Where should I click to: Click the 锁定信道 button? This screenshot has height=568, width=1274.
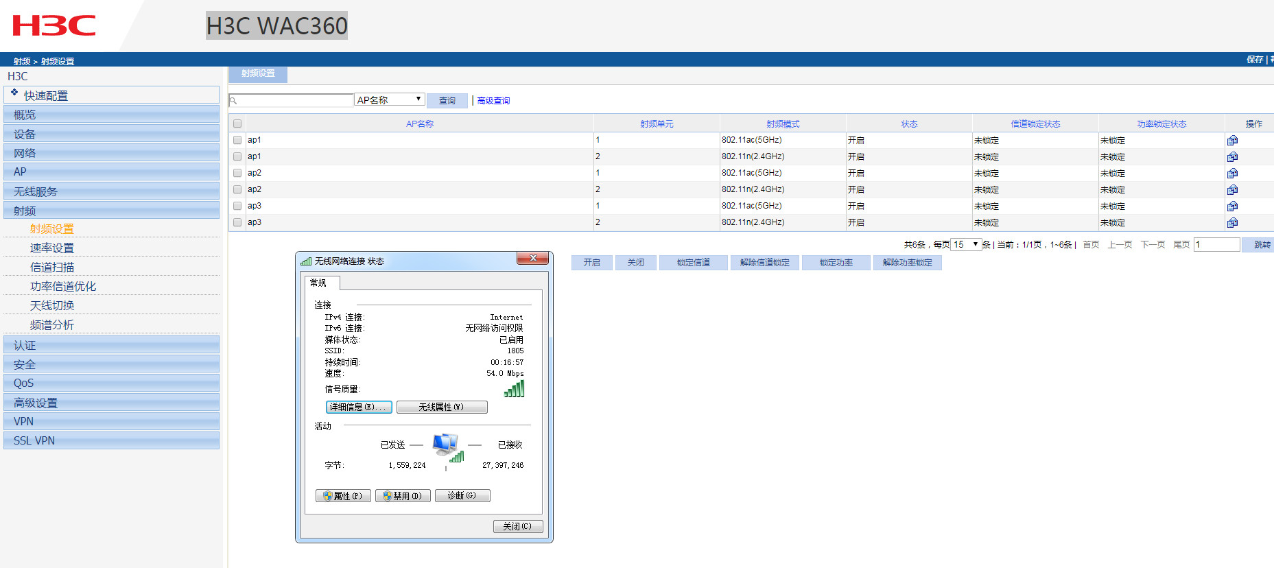pyautogui.click(x=693, y=263)
